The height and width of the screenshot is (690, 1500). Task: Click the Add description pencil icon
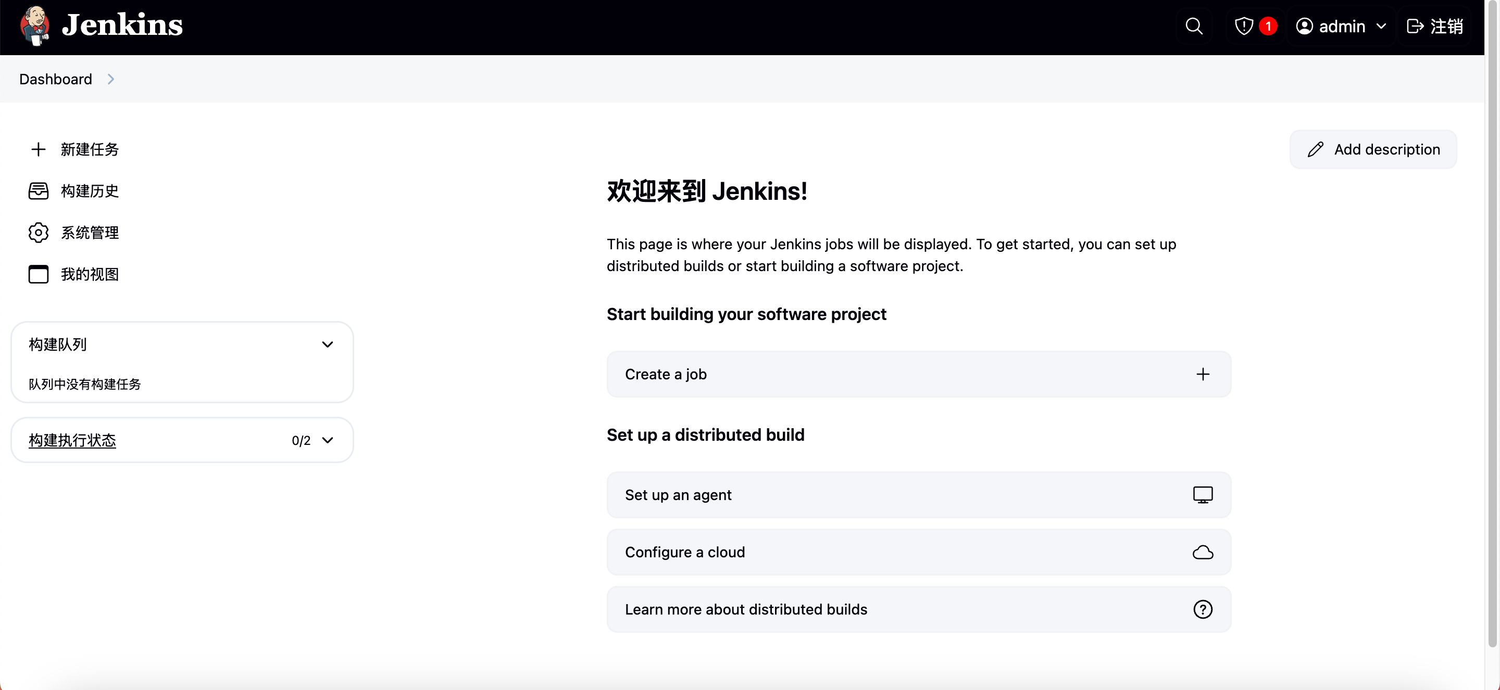coord(1316,149)
